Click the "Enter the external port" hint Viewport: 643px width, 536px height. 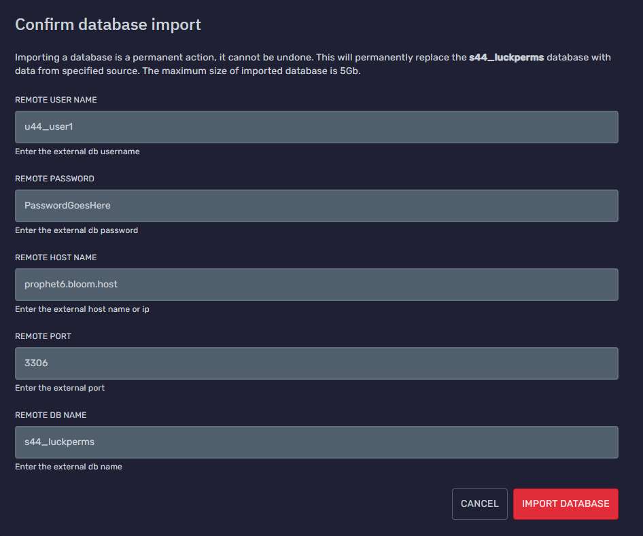60,388
